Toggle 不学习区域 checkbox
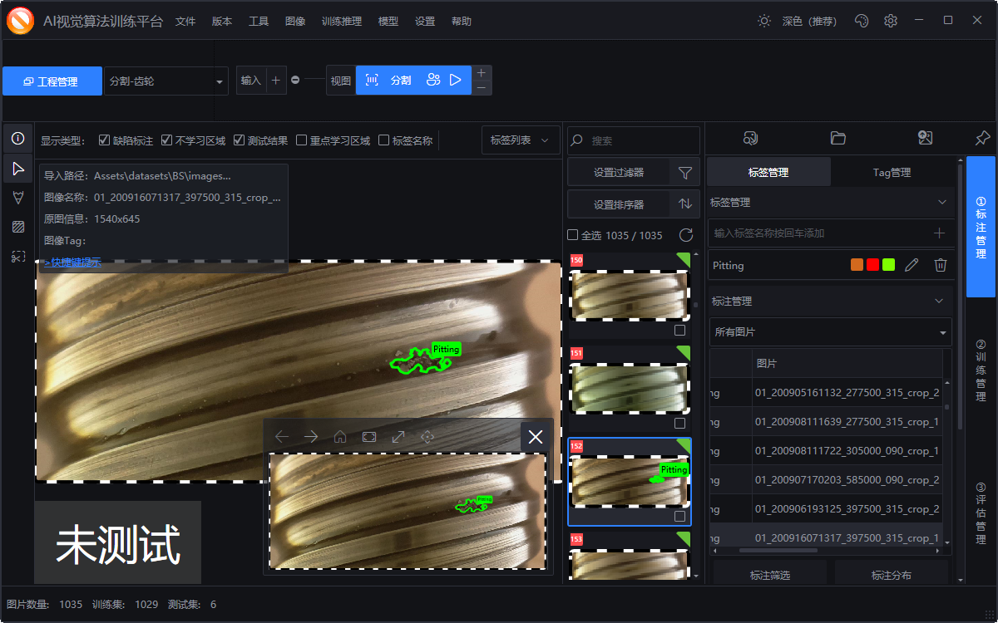Image resolution: width=998 pixels, height=623 pixels. [166, 140]
